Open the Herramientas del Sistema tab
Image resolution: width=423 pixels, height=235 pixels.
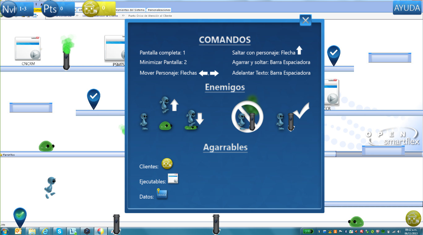point(130,10)
